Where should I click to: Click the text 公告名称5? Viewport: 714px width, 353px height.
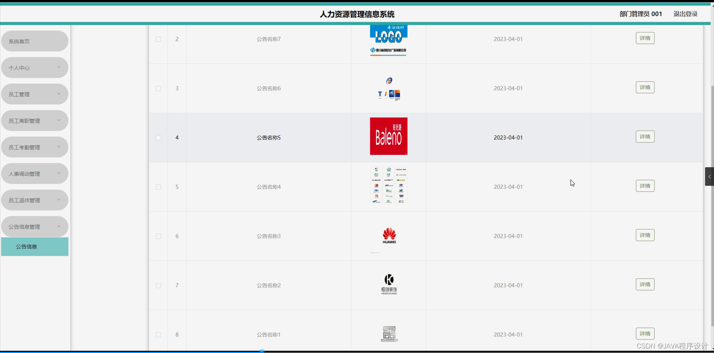pyautogui.click(x=268, y=137)
